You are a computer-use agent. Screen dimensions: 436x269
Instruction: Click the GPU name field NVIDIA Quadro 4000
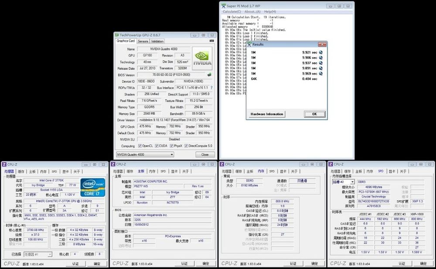pyautogui.click(x=164, y=49)
